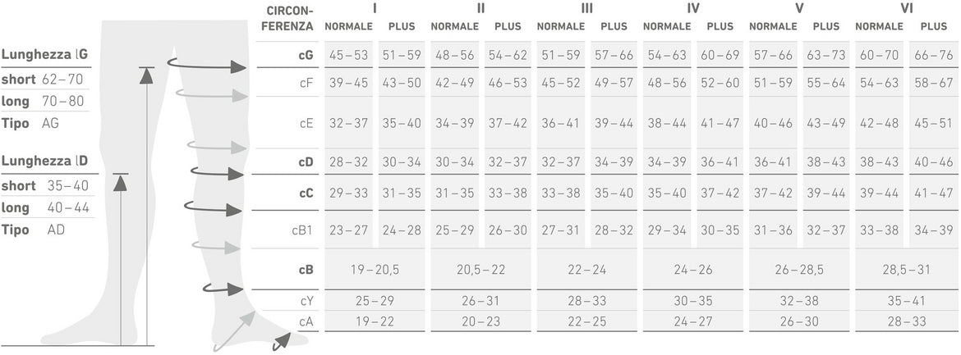Click the Lunghezza lG upward arrow tip
Viewport: 961px width, 355px height.
[x=146, y=75]
